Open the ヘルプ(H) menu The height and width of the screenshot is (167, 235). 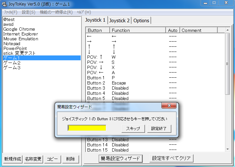pyautogui.click(x=84, y=12)
